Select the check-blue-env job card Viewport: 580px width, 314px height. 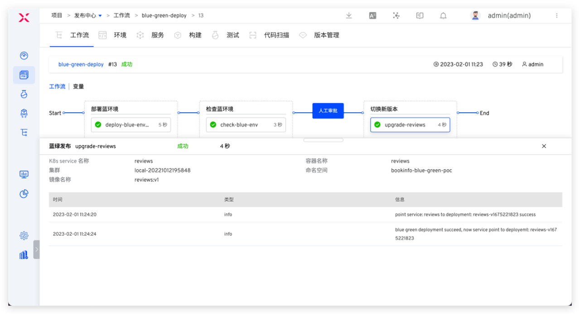click(x=246, y=125)
